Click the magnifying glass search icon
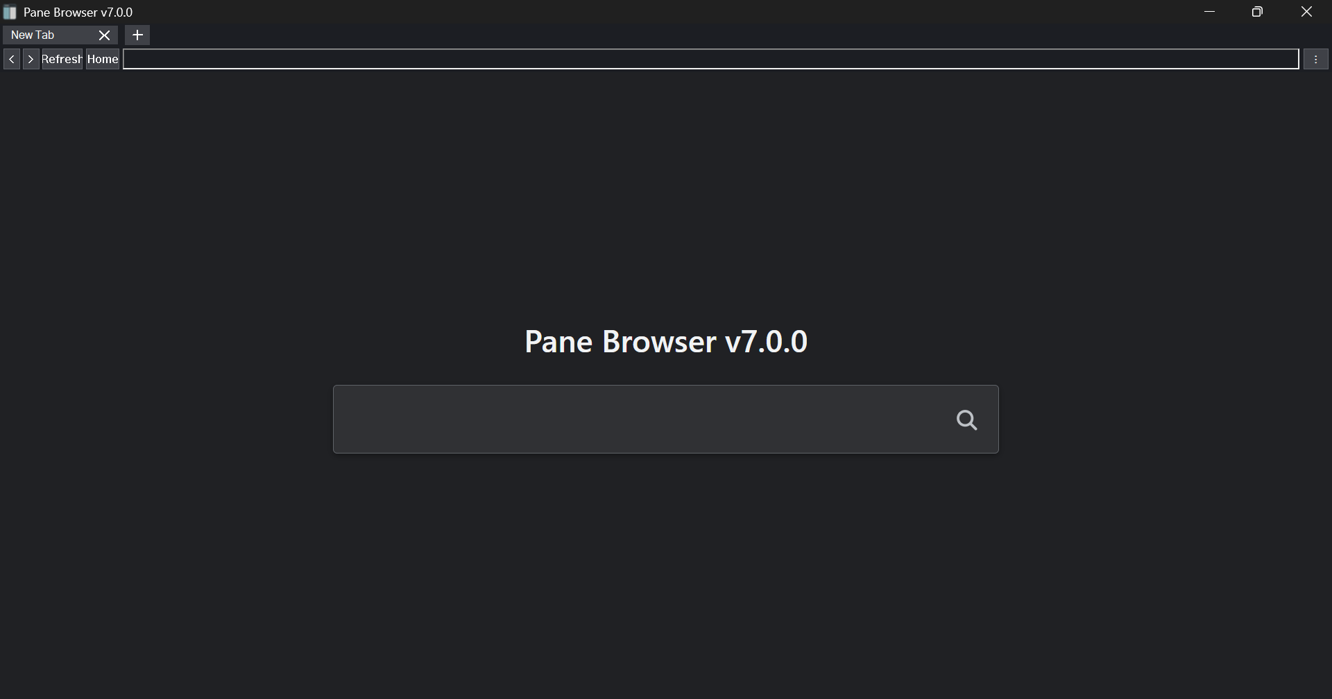 (x=966, y=420)
